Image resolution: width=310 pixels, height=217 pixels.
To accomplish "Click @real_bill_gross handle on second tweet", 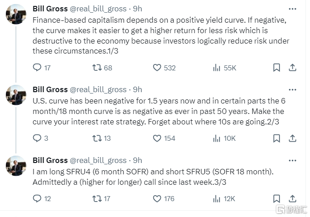I will click(x=98, y=89).
